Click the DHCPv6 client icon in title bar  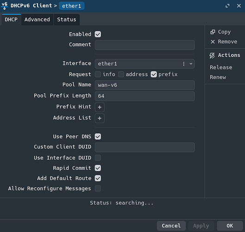(5, 6)
